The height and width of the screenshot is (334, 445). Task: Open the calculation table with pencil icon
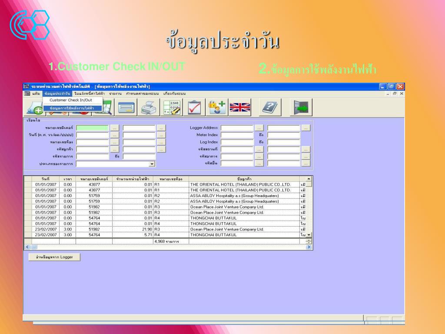(172, 108)
